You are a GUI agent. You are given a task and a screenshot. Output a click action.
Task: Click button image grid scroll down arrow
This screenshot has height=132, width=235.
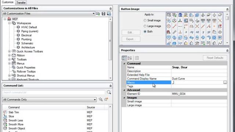click(x=227, y=43)
